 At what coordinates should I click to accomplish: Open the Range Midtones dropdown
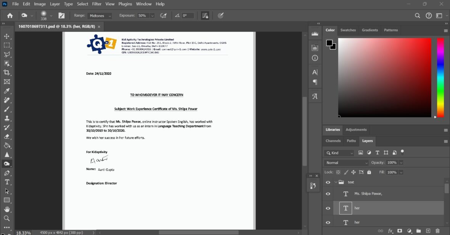pyautogui.click(x=100, y=16)
